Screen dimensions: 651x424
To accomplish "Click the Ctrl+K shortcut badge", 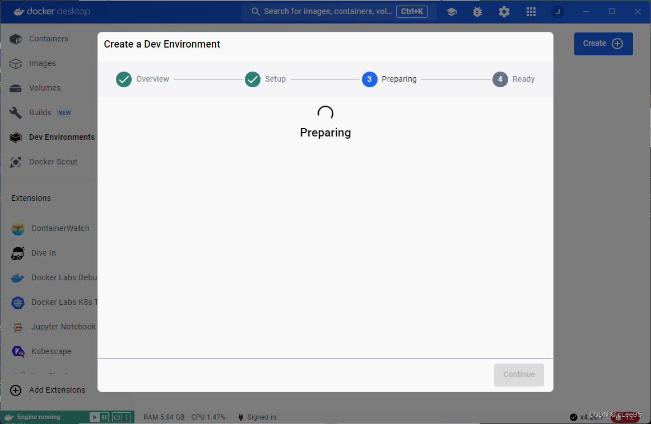I will point(412,12).
